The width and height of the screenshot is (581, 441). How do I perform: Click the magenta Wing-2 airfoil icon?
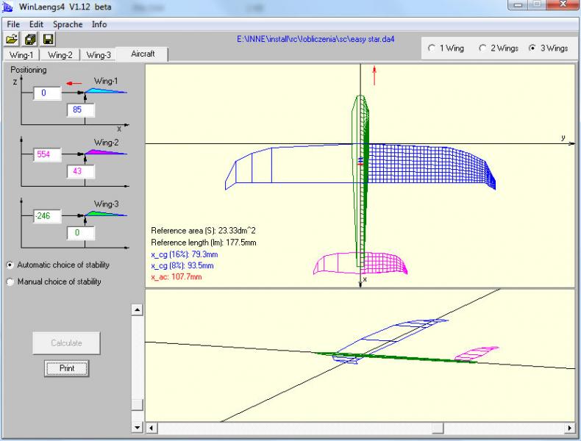106,152
